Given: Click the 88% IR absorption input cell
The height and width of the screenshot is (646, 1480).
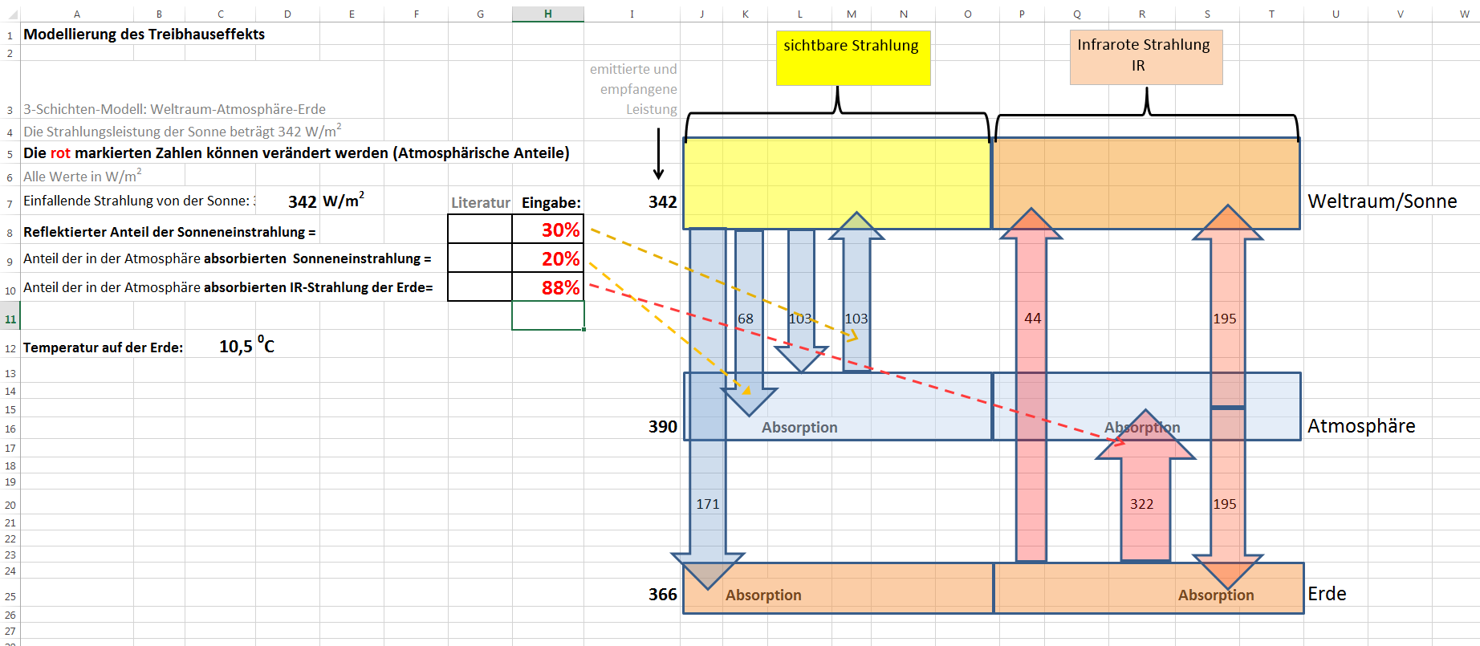Looking at the screenshot, I should [547, 287].
